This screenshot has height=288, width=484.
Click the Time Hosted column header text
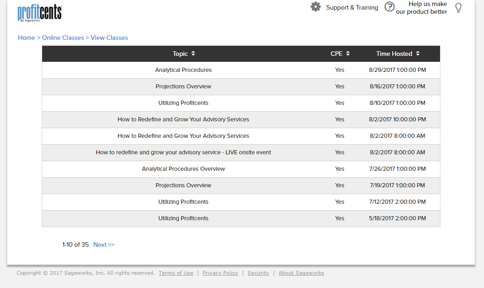coord(394,54)
